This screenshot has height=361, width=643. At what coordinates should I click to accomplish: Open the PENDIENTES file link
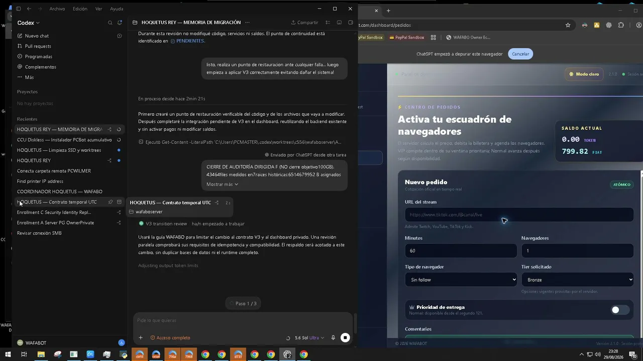187,41
